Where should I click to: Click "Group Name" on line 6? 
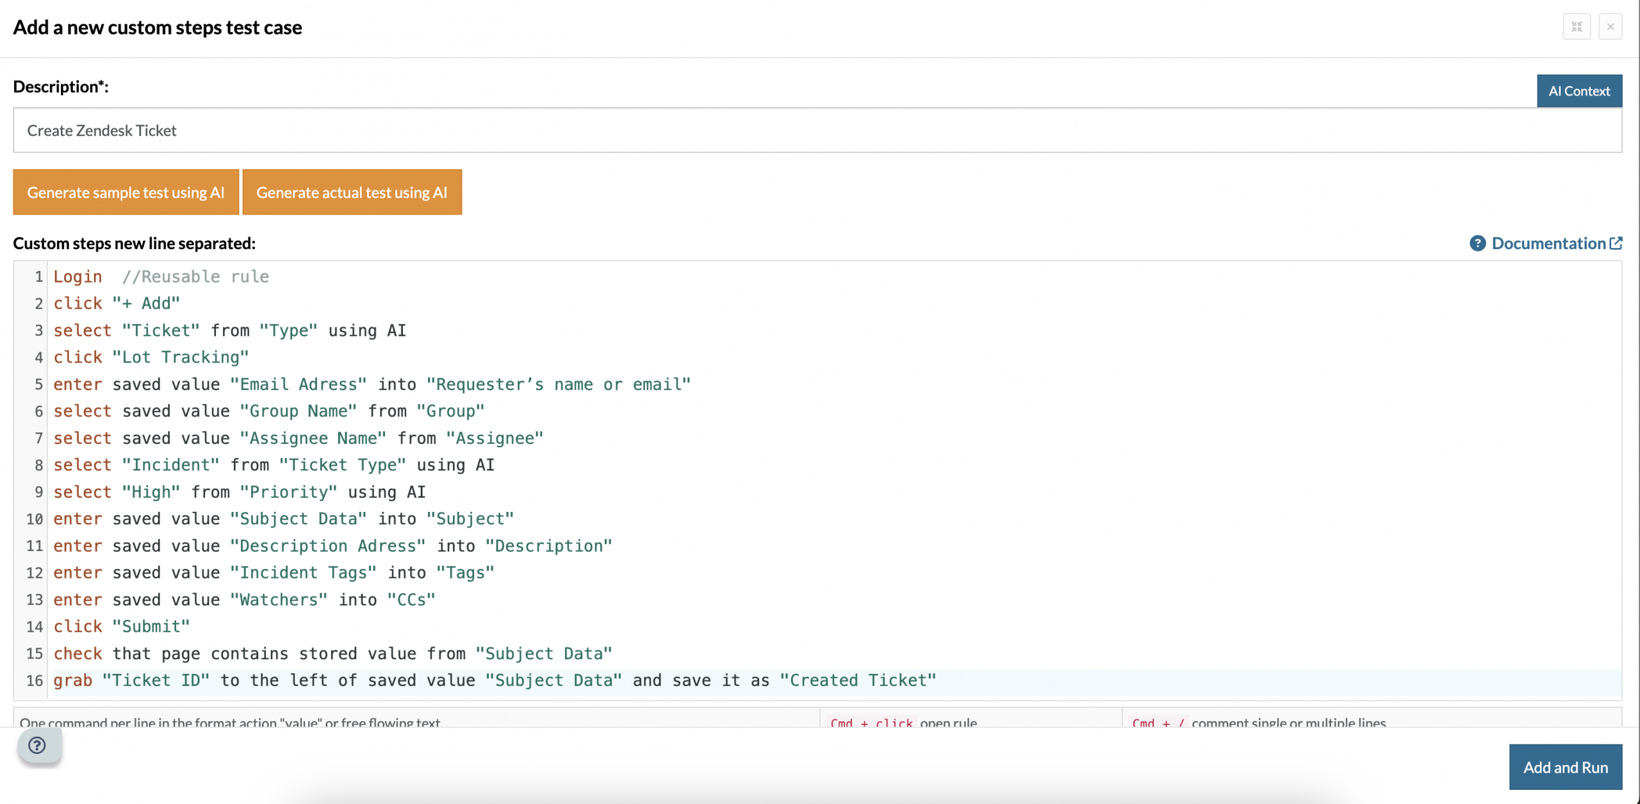pyautogui.click(x=299, y=411)
